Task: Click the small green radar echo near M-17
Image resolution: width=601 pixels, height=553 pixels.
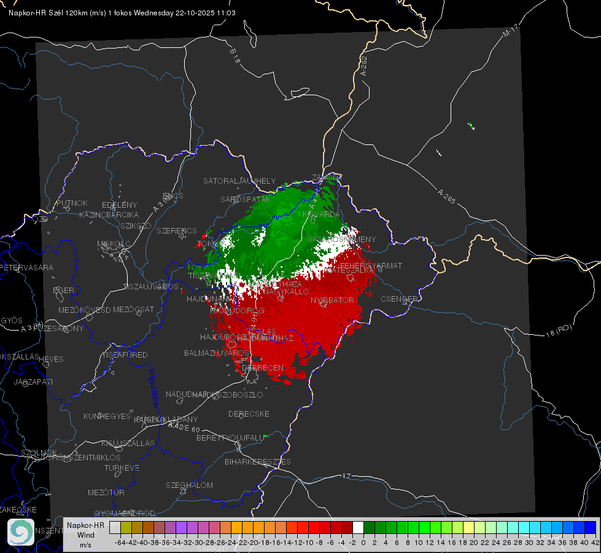Action: coord(471,125)
